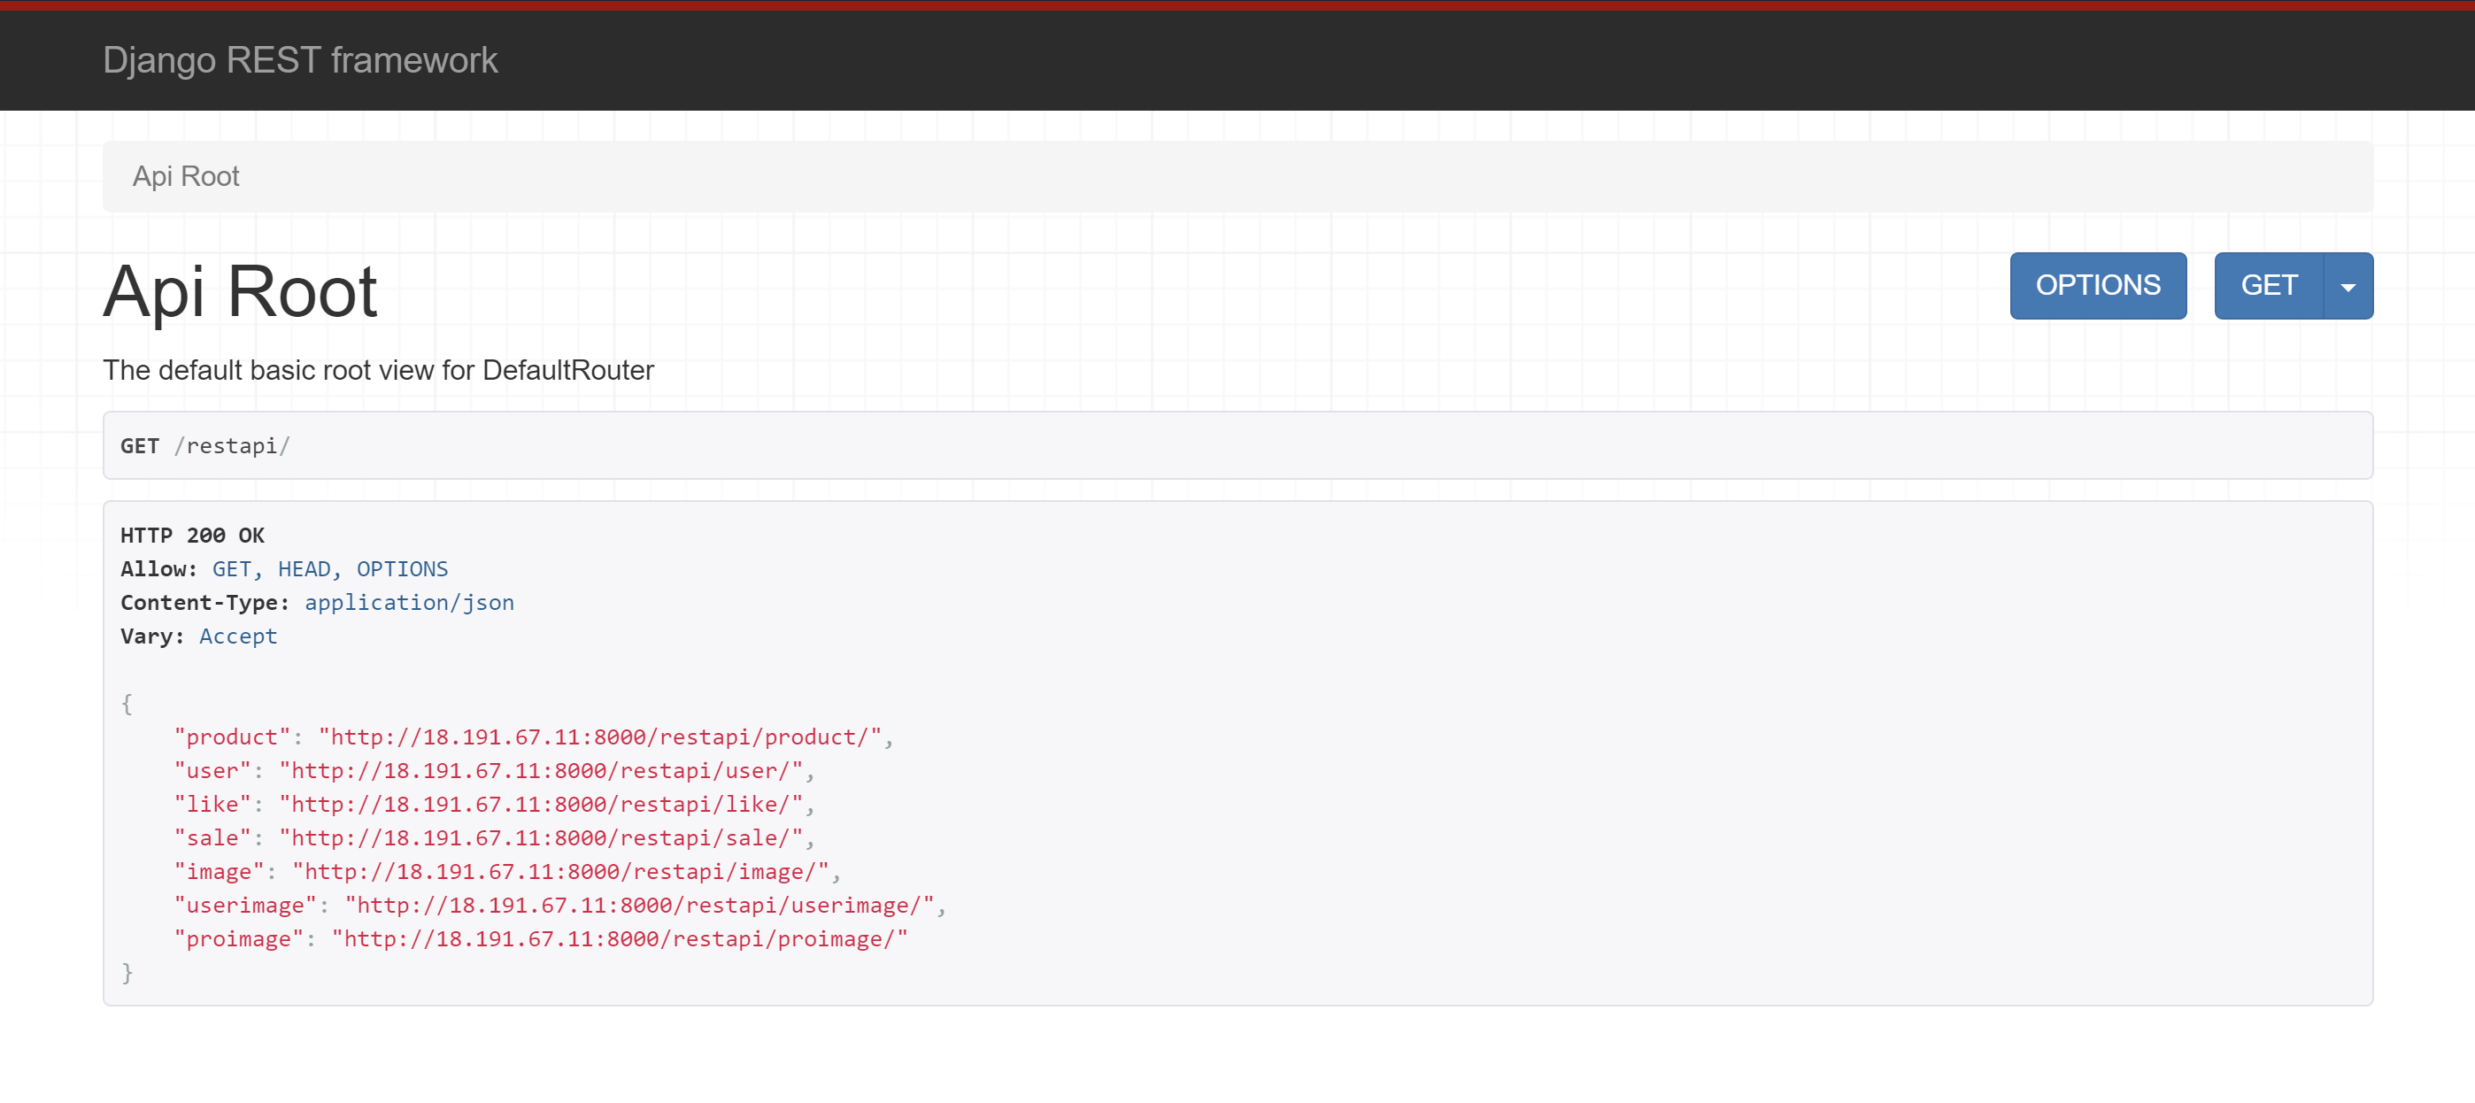2475x1103 pixels.
Task: Click the Allow header methods list
Action: (x=329, y=569)
